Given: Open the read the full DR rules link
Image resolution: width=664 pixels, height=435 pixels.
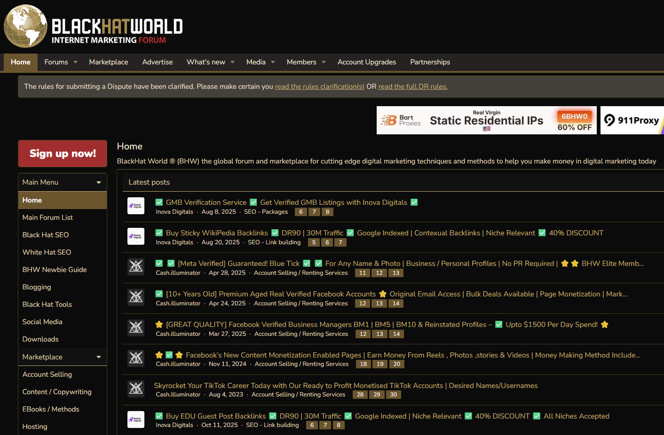Looking at the screenshot, I should 413,86.
